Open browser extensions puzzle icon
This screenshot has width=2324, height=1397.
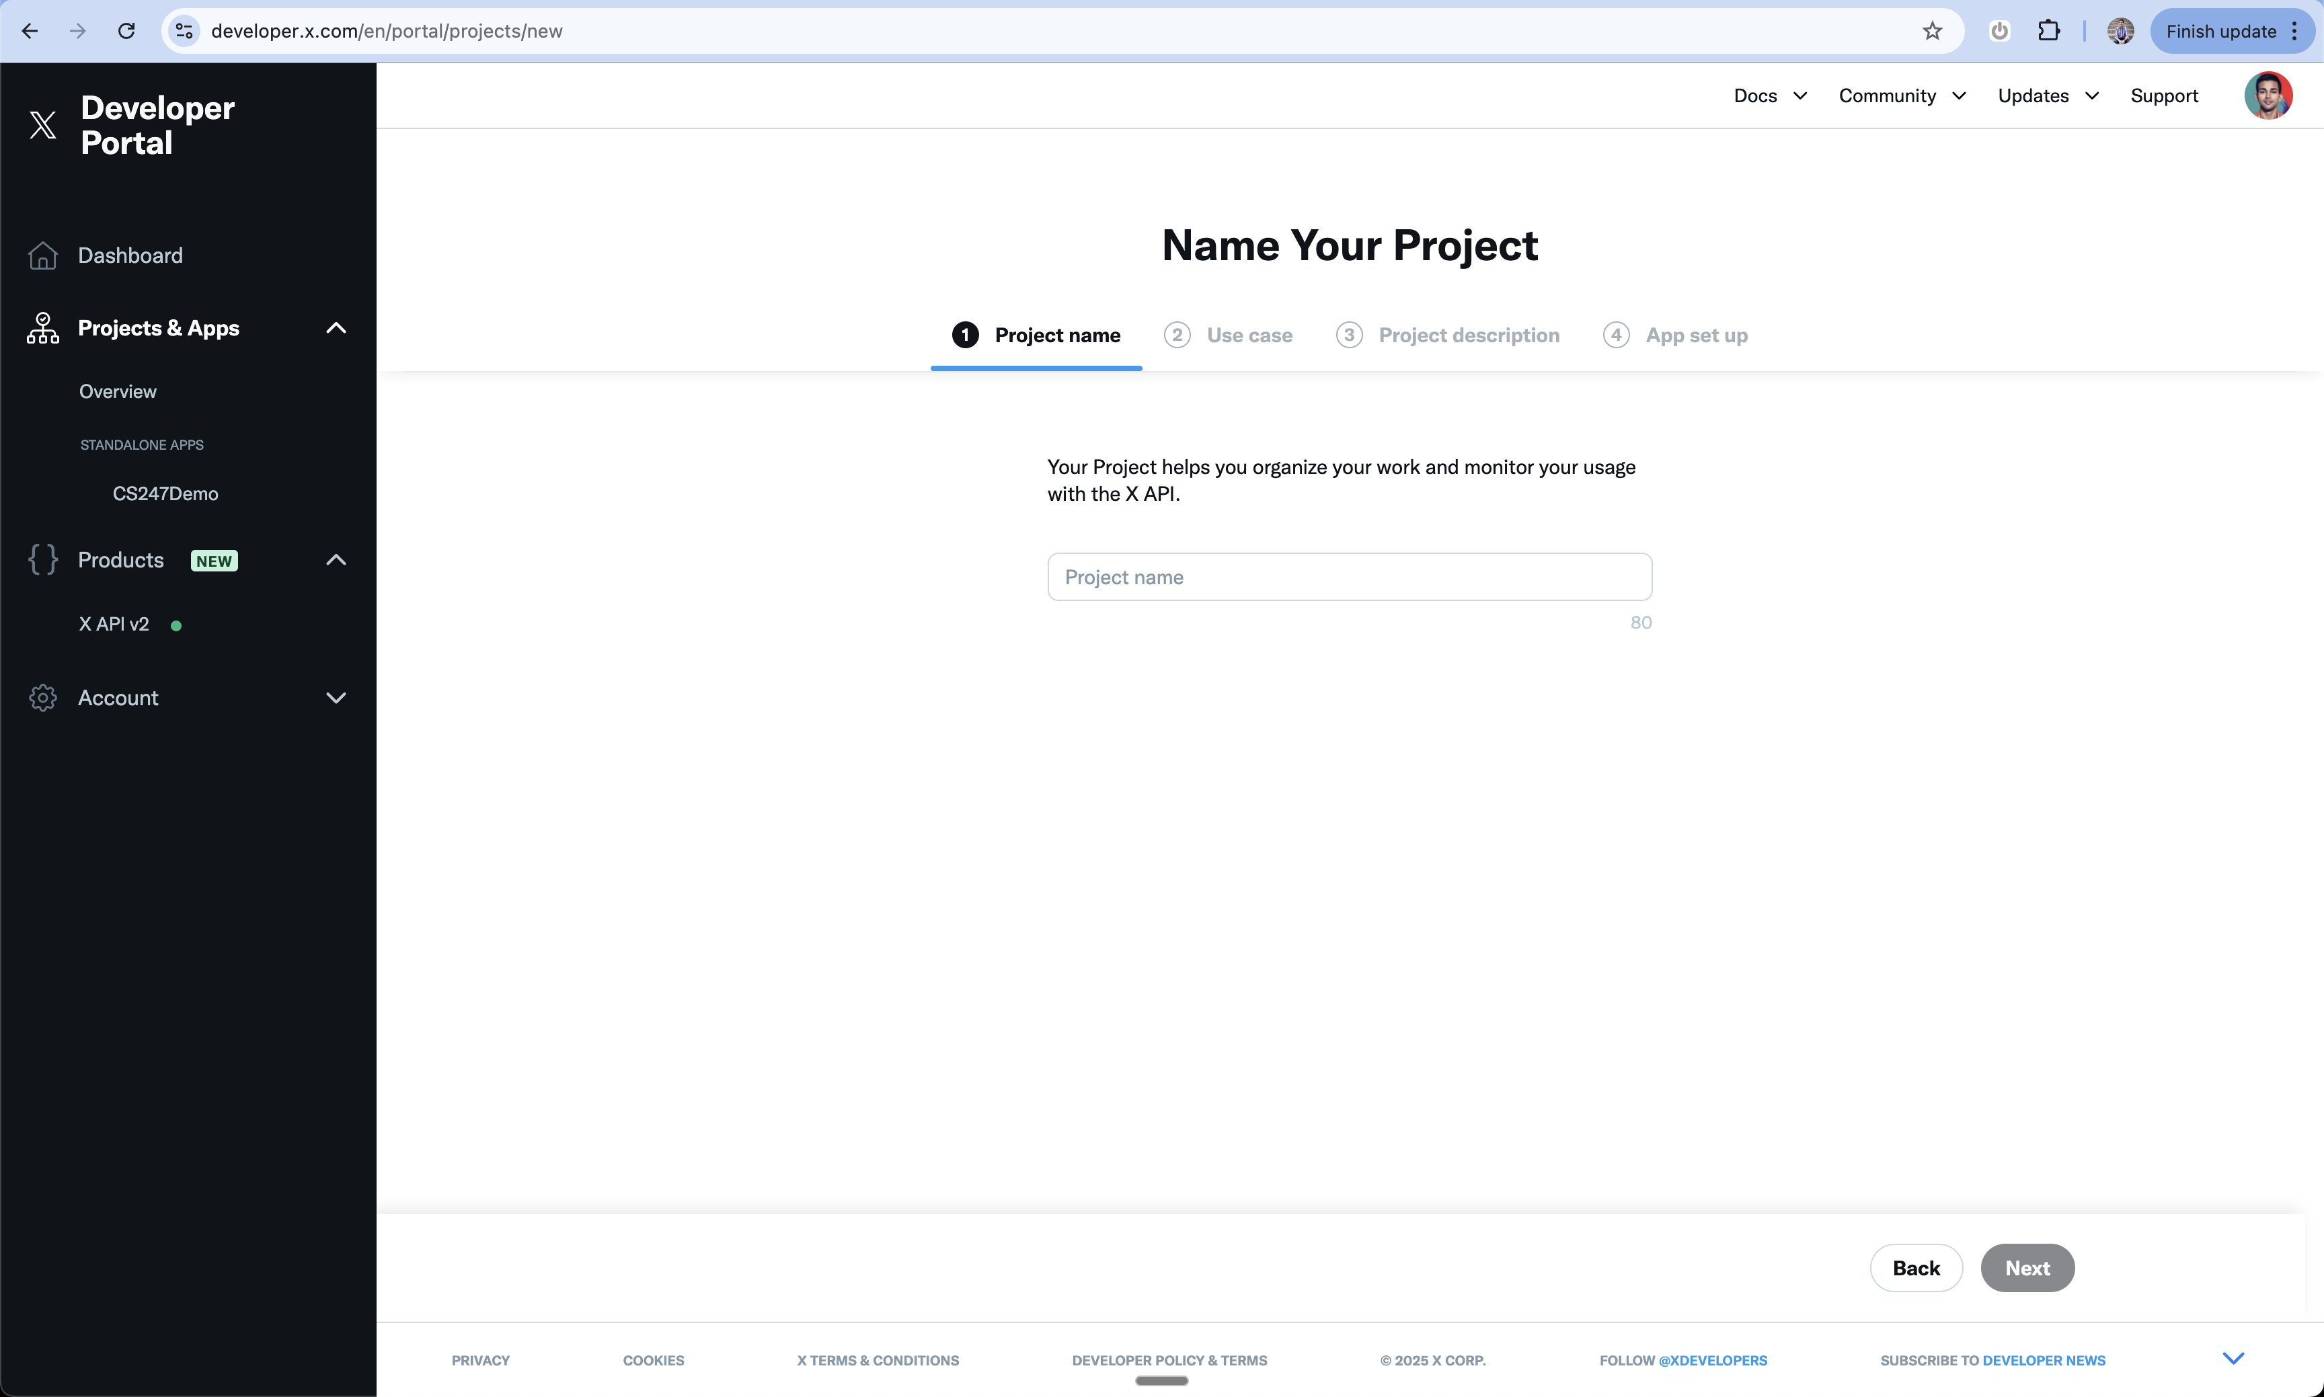(2048, 31)
